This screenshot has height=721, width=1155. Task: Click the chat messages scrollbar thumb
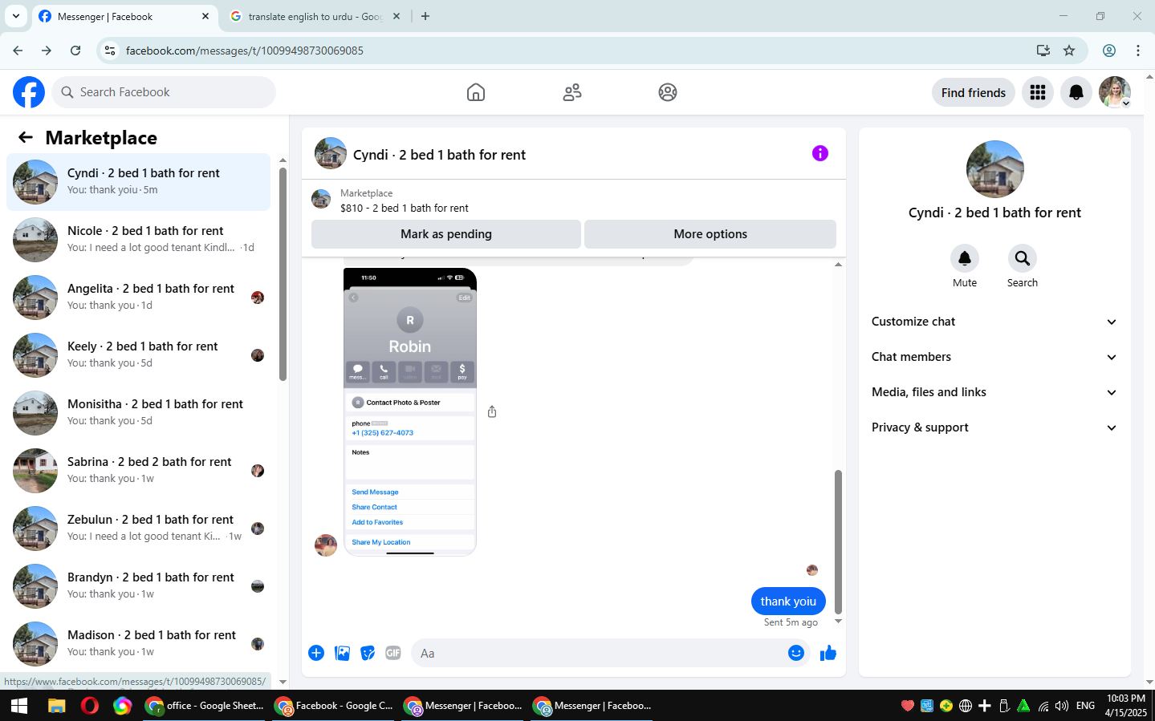838,541
